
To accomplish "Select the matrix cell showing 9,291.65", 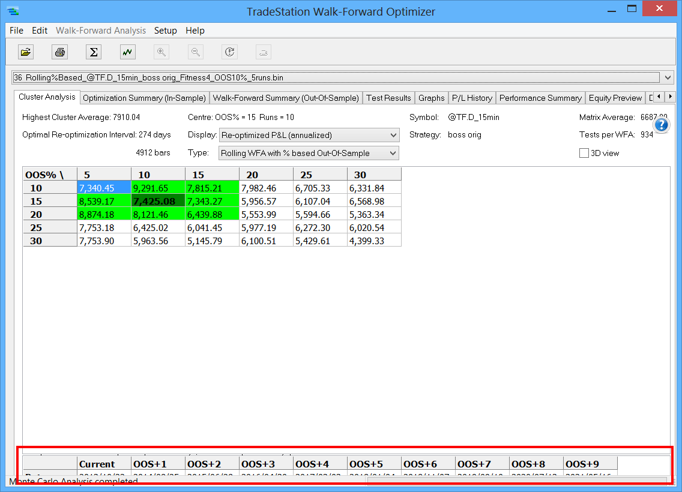I will point(158,188).
